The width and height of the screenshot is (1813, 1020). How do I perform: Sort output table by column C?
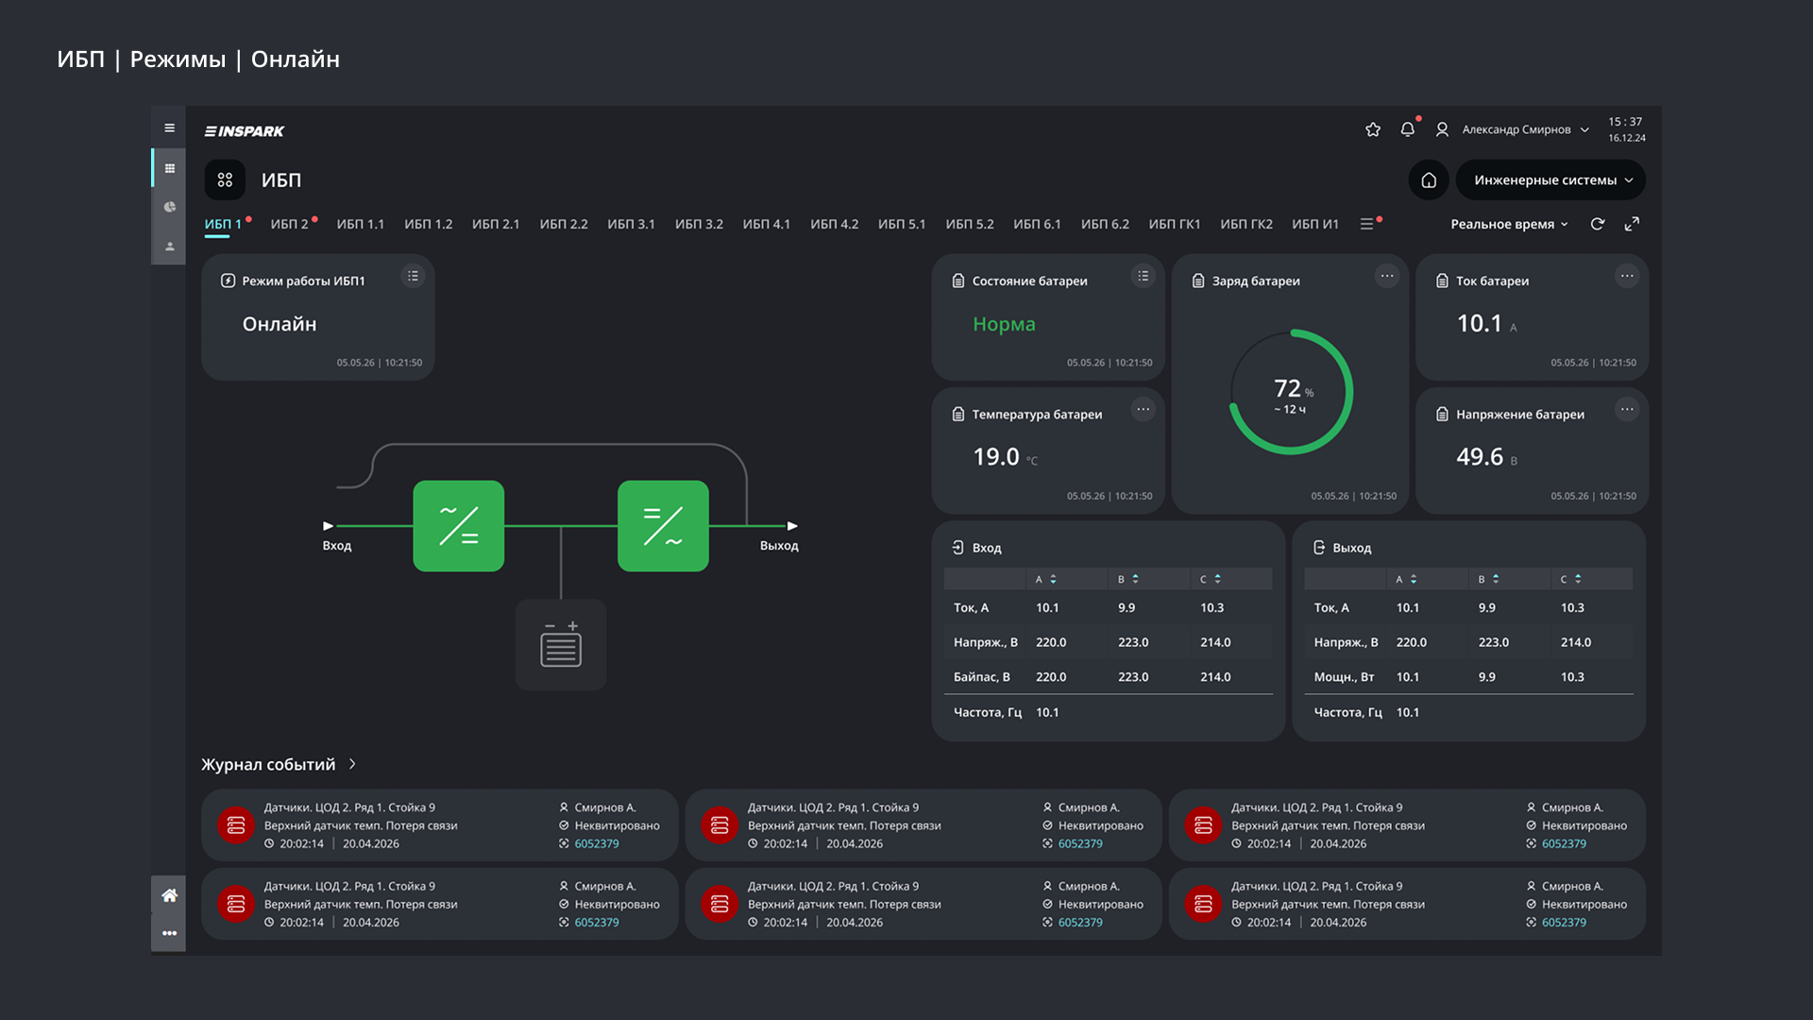point(1570,579)
